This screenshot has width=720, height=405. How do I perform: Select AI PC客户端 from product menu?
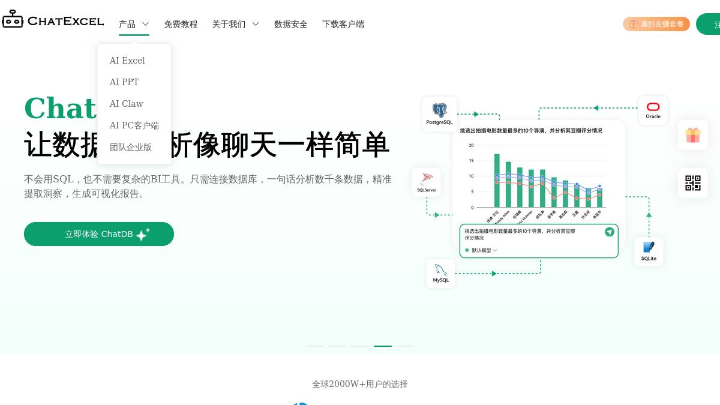[x=134, y=125]
